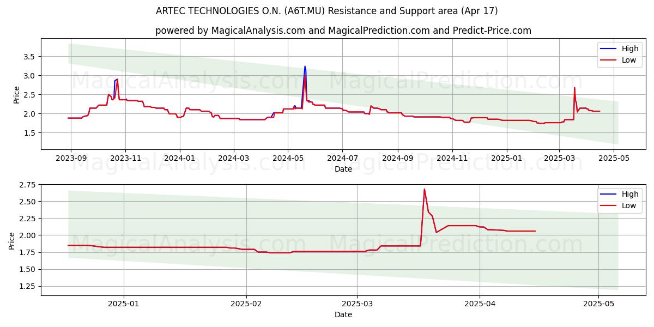Click the 1.25 price tick label
The image size is (654, 327).
27,286
